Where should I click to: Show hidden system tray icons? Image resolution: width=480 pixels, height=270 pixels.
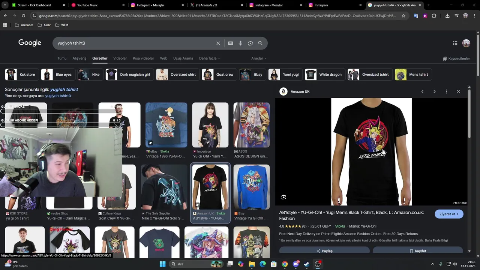coord(432,264)
